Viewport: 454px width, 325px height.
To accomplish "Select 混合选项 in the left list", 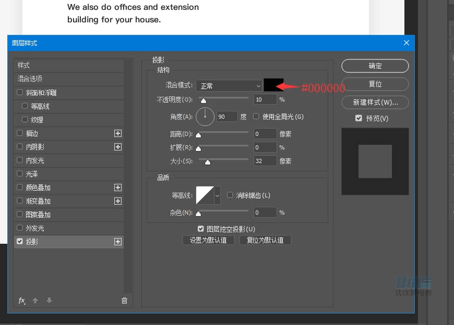I will pyautogui.click(x=69, y=79).
